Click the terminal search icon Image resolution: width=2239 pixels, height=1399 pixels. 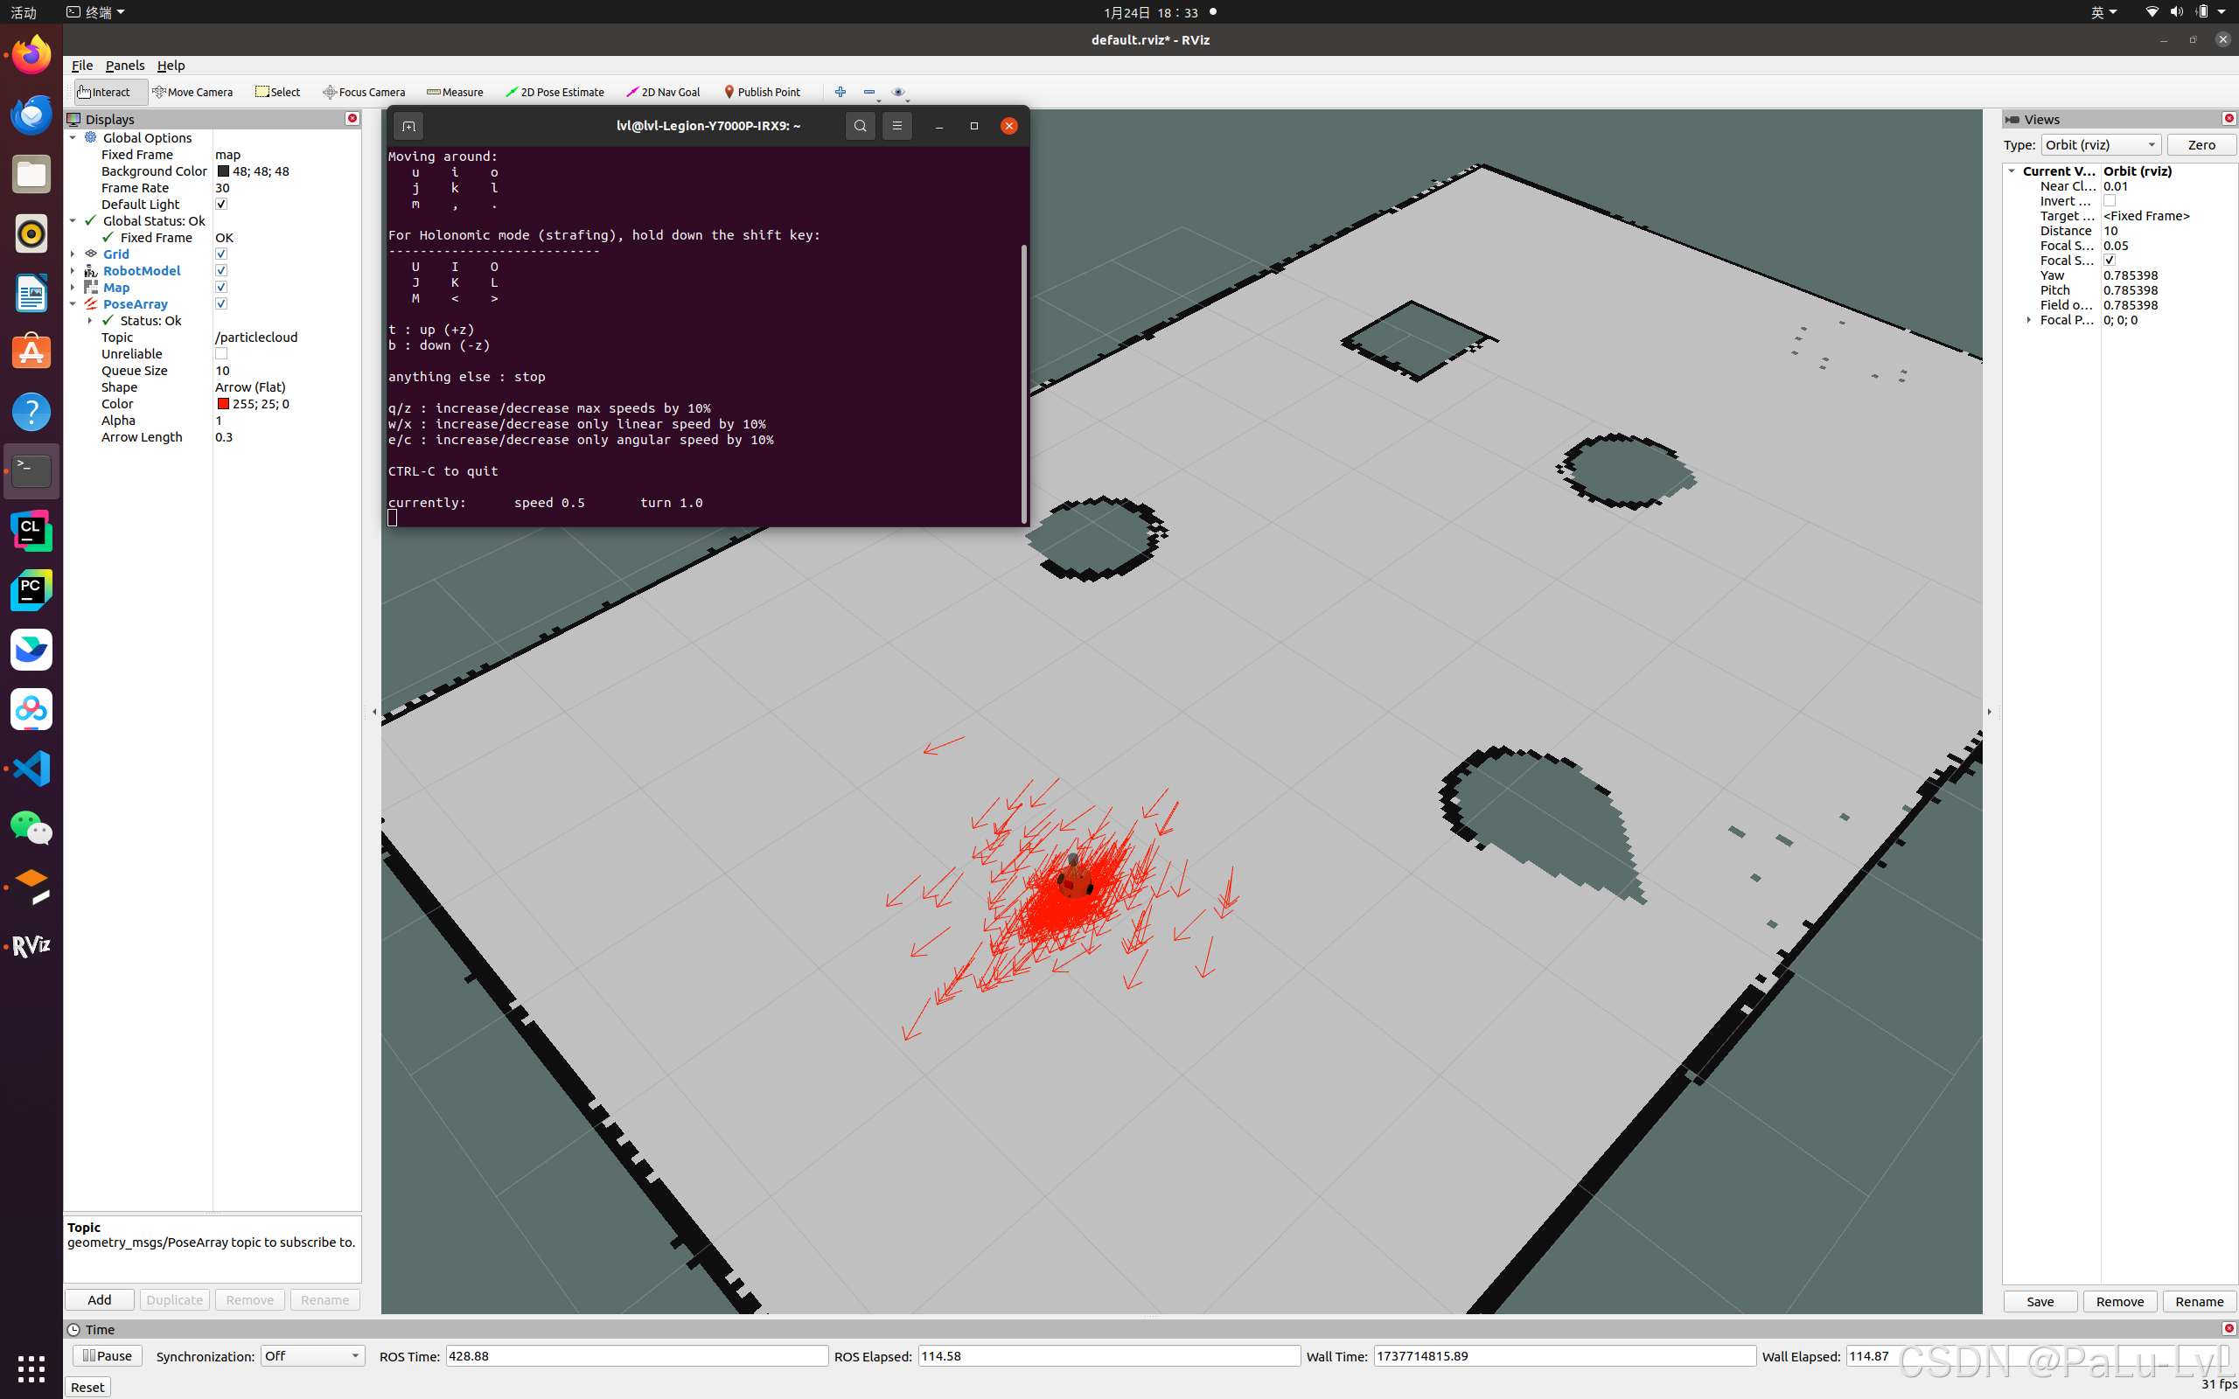860,126
